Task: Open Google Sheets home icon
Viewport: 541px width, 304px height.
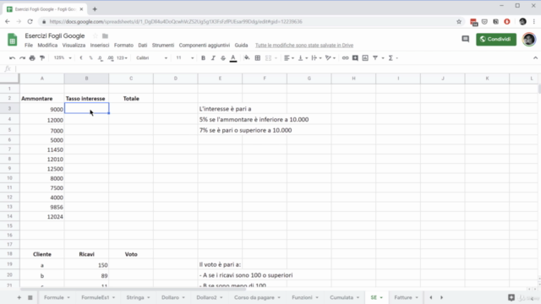Action: [13, 40]
